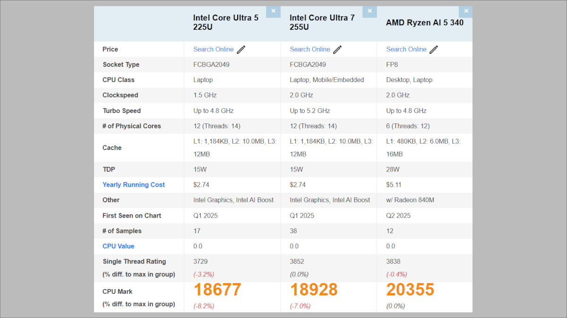Viewport: 567px width, 318px height.
Task: Click the CPU Mark score 20355
Action: (x=410, y=289)
